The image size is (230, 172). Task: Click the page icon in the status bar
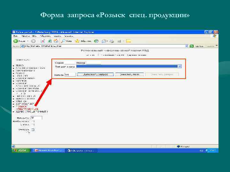tap(13, 146)
